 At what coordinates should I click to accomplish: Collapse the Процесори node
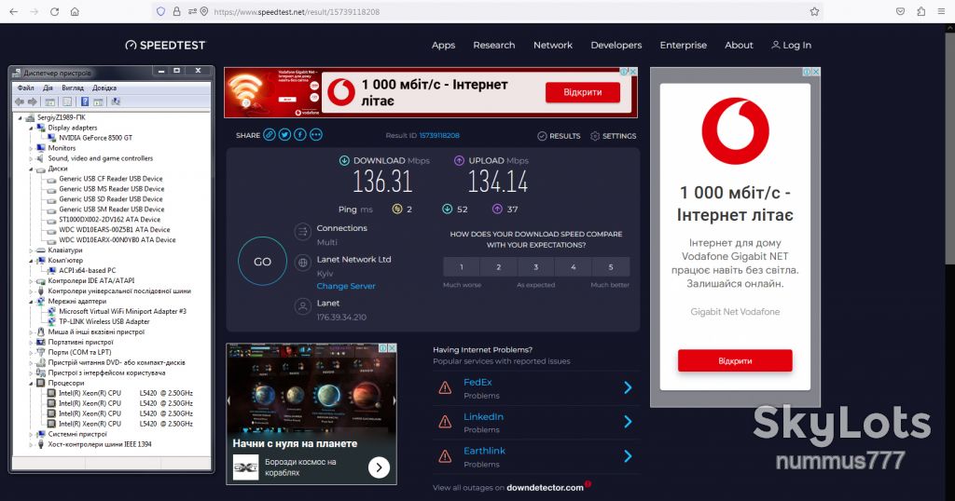[x=31, y=383]
